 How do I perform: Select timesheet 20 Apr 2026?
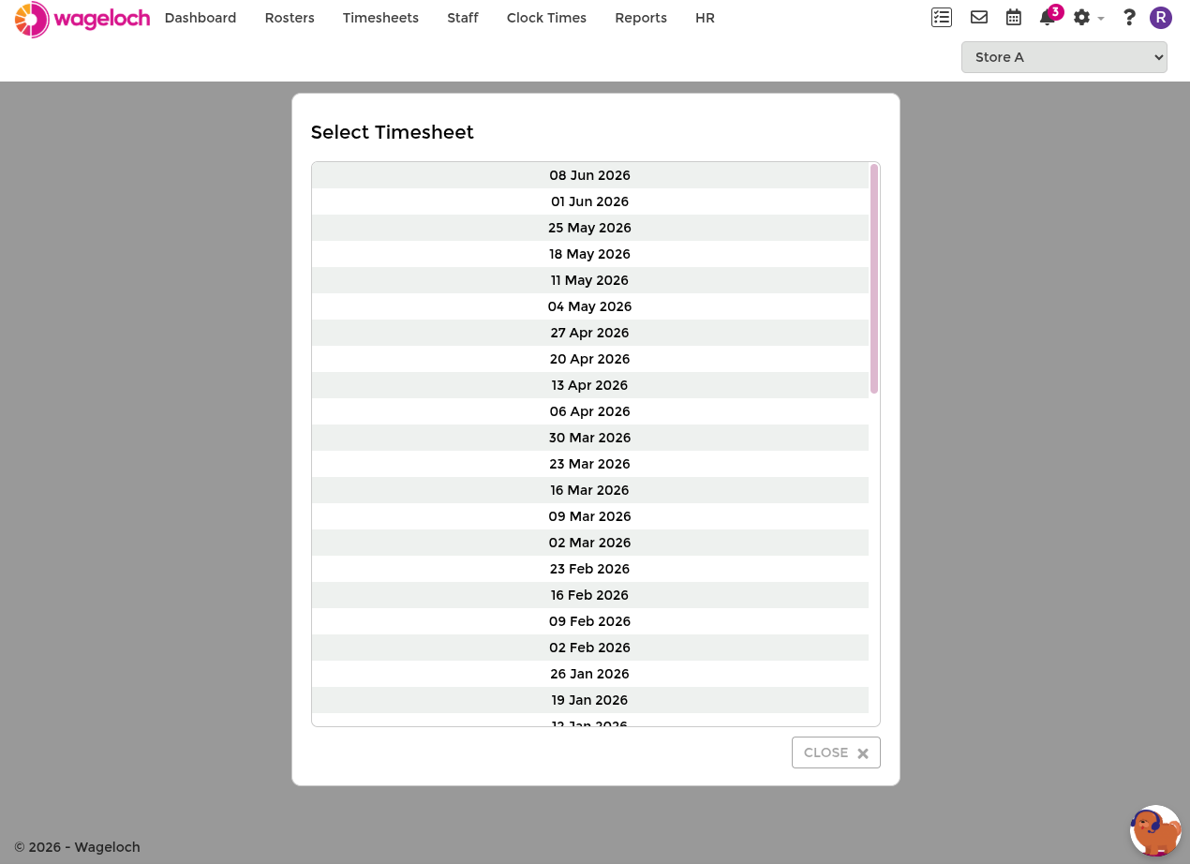click(590, 359)
